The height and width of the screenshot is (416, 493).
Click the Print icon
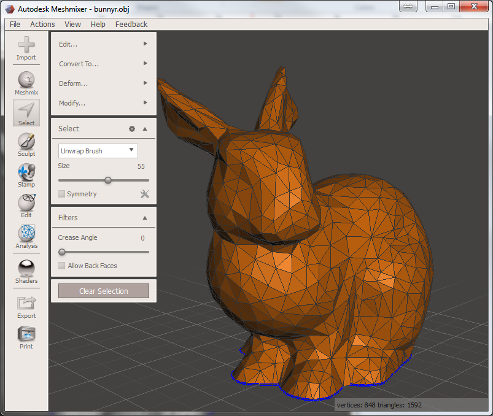26,335
